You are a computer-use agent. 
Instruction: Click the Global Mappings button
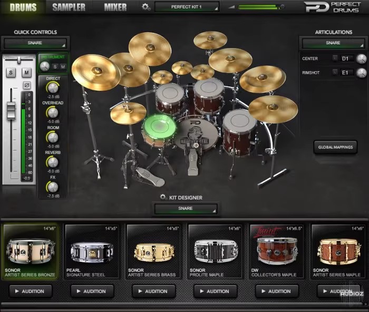(x=335, y=147)
